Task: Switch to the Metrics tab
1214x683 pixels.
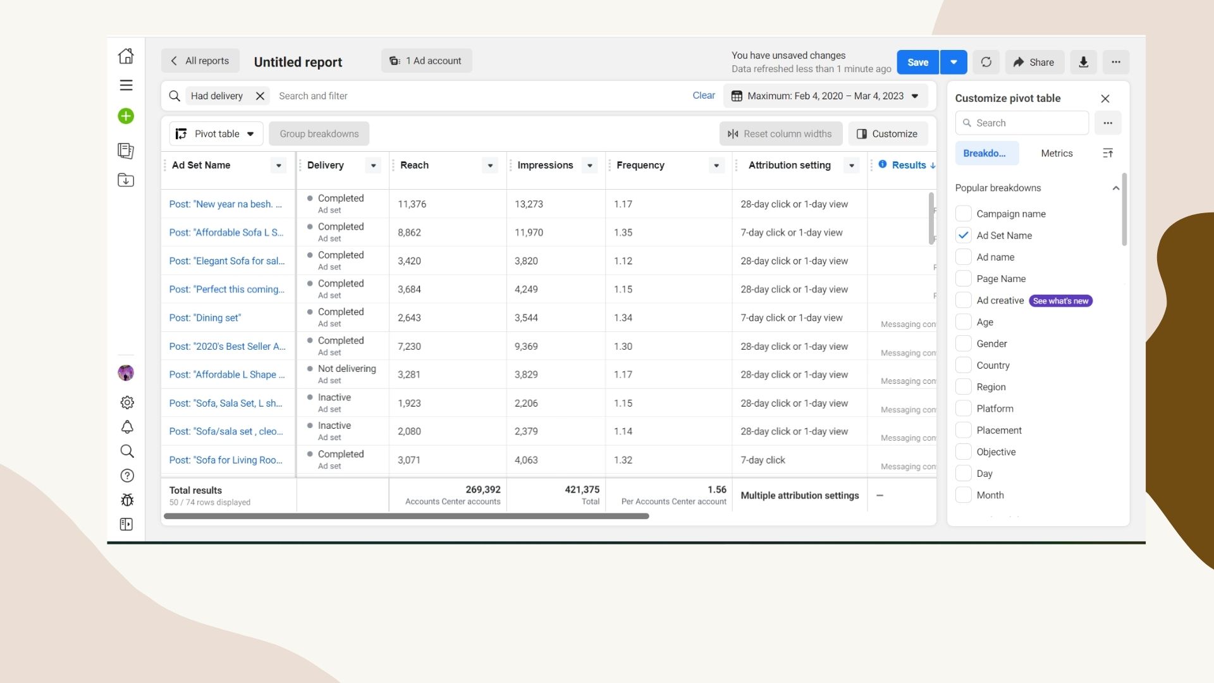Action: click(1056, 153)
